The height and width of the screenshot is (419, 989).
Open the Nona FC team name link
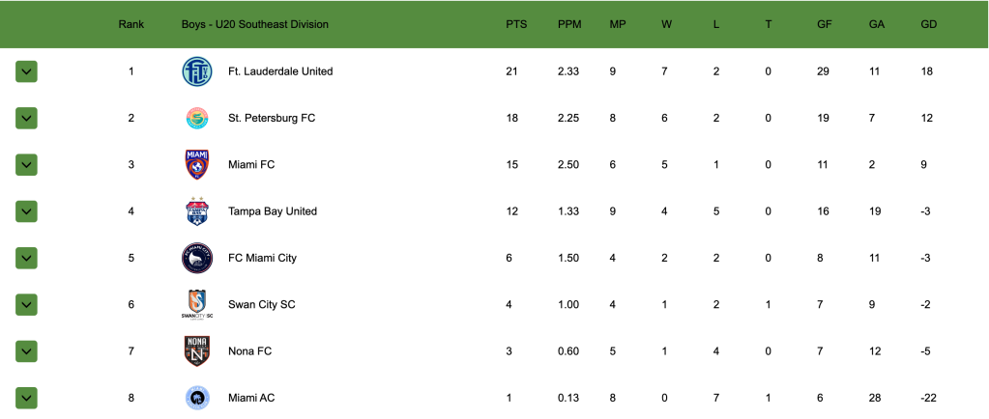[x=249, y=351]
